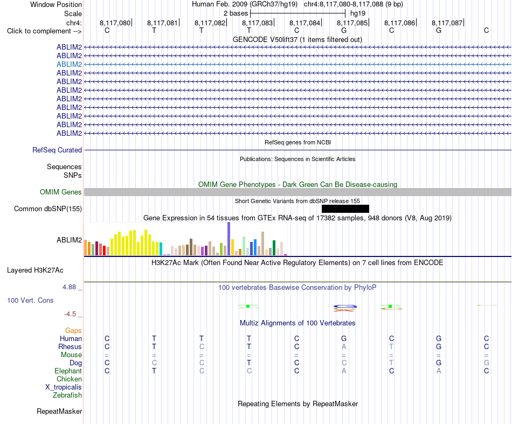Image resolution: width=512 pixels, height=424 pixels.
Task: Click the RepeatMasker track label
Action: coord(59,411)
